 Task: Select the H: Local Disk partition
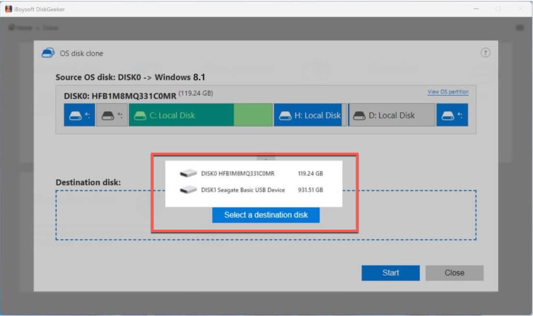pos(310,115)
